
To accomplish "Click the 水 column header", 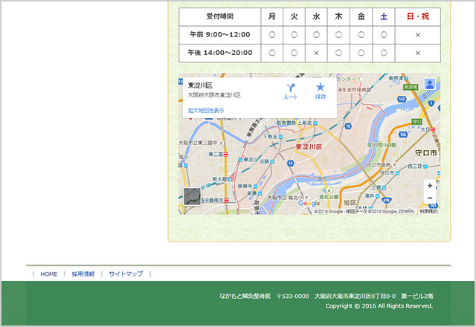I will 316,16.
